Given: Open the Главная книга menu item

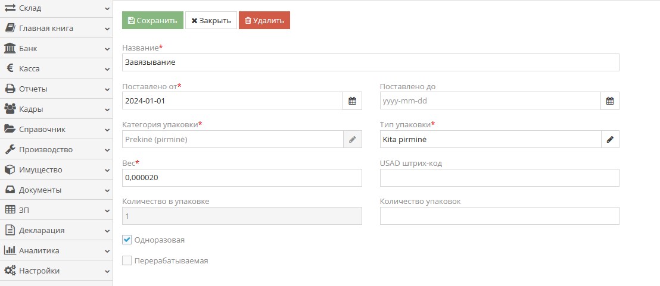Looking at the screenshot, I should [46, 28].
